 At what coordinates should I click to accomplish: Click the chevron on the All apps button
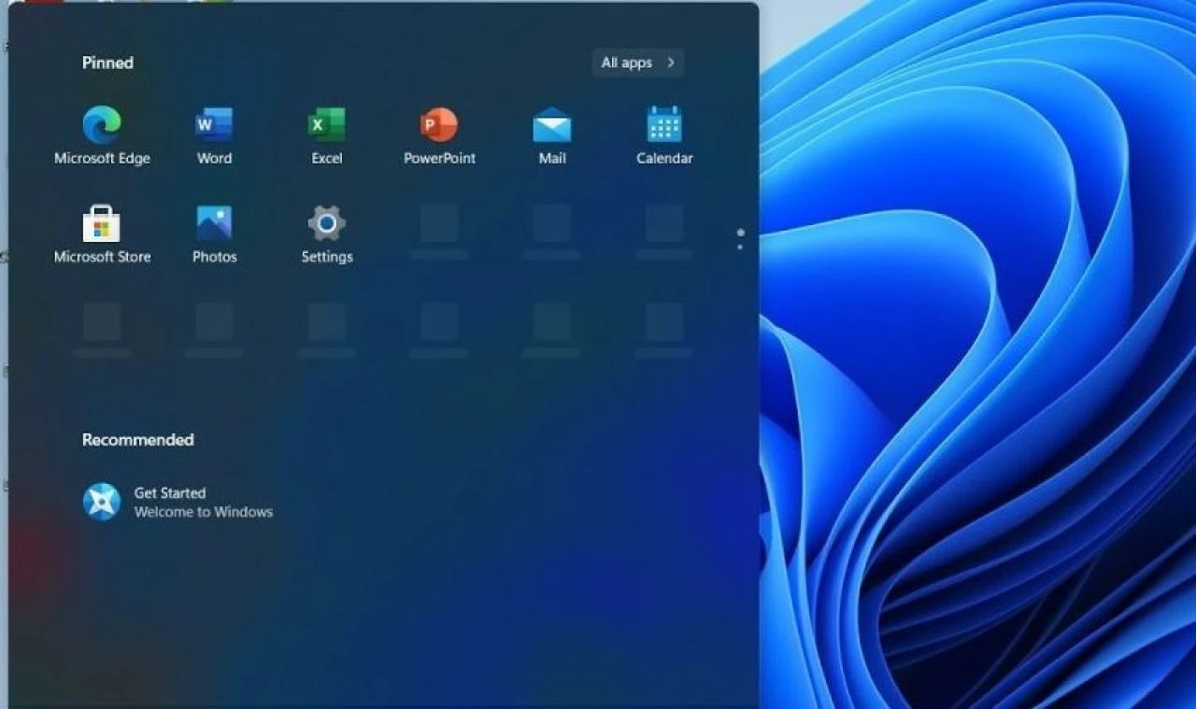tap(669, 63)
